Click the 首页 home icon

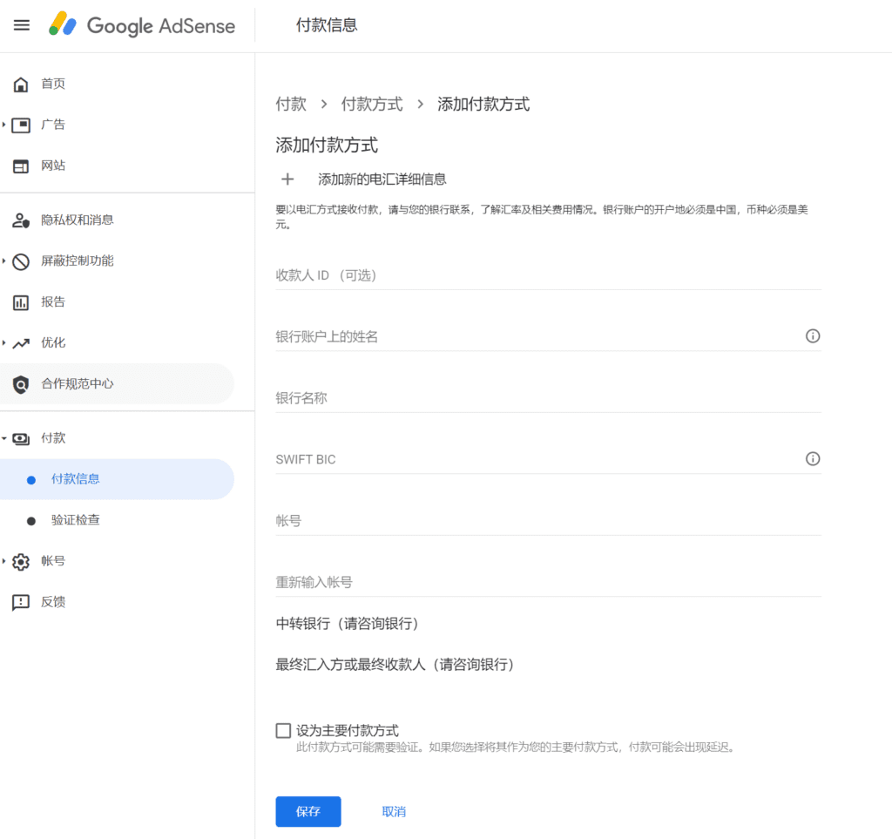[x=21, y=85]
